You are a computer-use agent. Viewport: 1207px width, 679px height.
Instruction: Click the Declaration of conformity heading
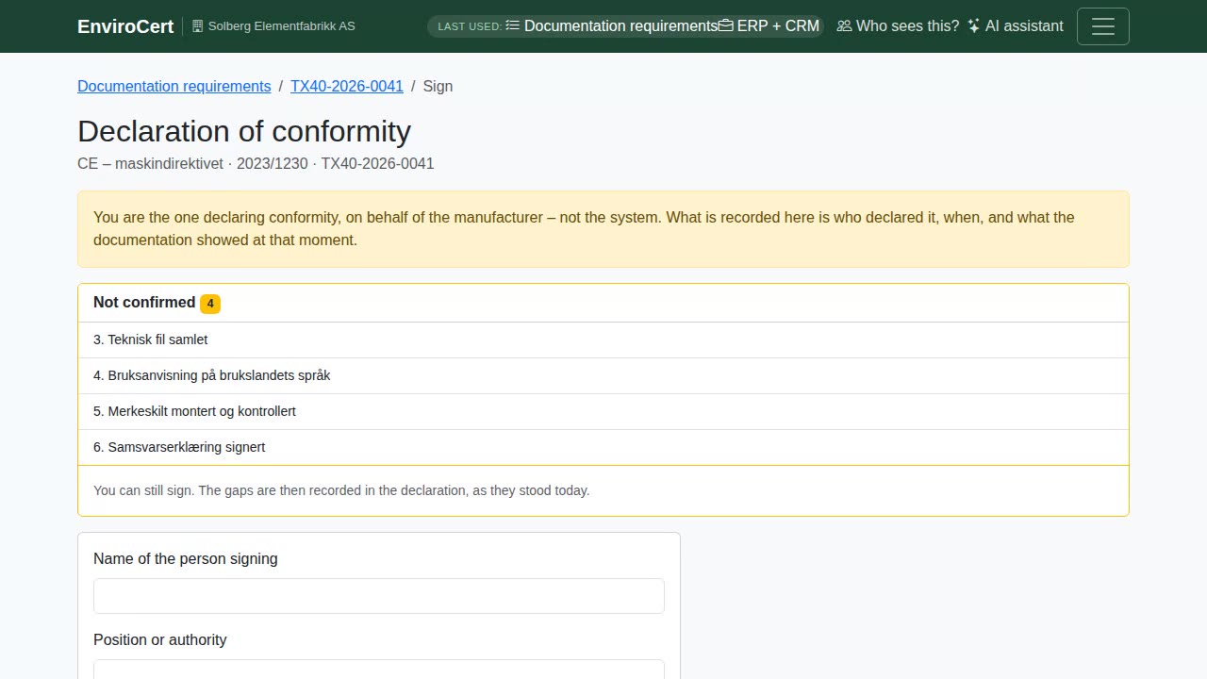click(244, 131)
